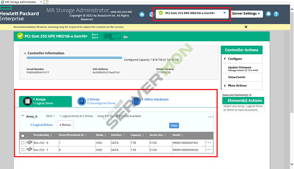Check the Box 252 : 7 row checkbox
This screenshot has width=294, height=169.
[x=23, y=150]
